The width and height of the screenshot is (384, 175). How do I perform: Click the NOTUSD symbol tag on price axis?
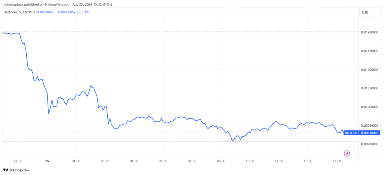(x=351, y=133)
